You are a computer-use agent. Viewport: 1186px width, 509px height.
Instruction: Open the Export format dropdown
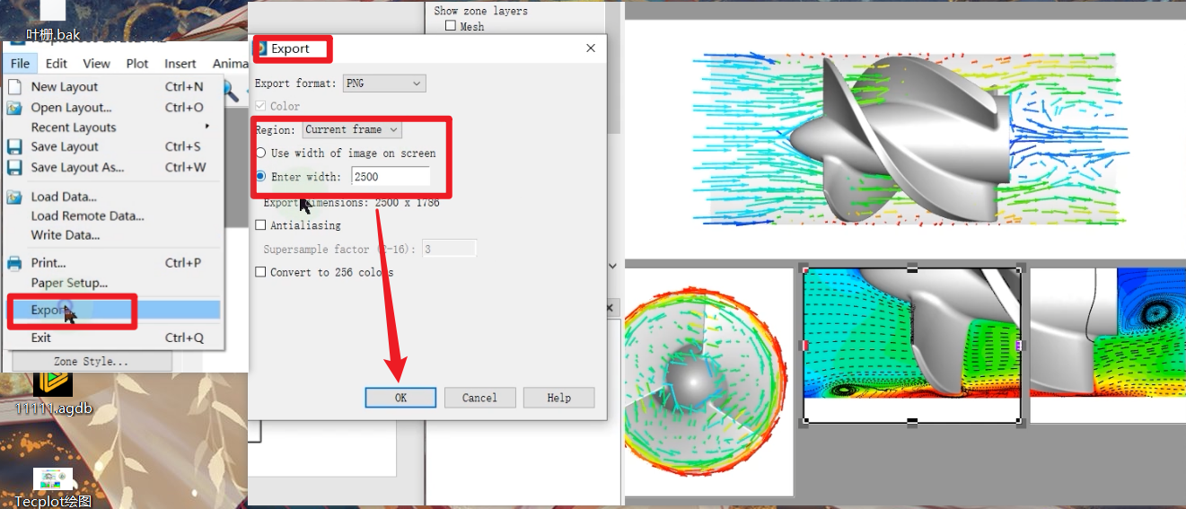384,83
